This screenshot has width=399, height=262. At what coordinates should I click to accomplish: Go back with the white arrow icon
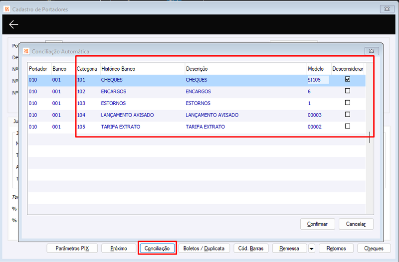point(13,24)
